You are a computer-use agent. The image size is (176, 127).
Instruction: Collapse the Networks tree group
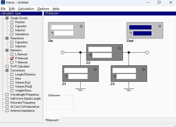coord(7,50)
